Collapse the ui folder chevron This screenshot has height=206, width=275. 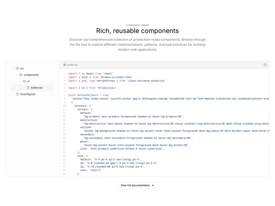[x=21, y=81]
